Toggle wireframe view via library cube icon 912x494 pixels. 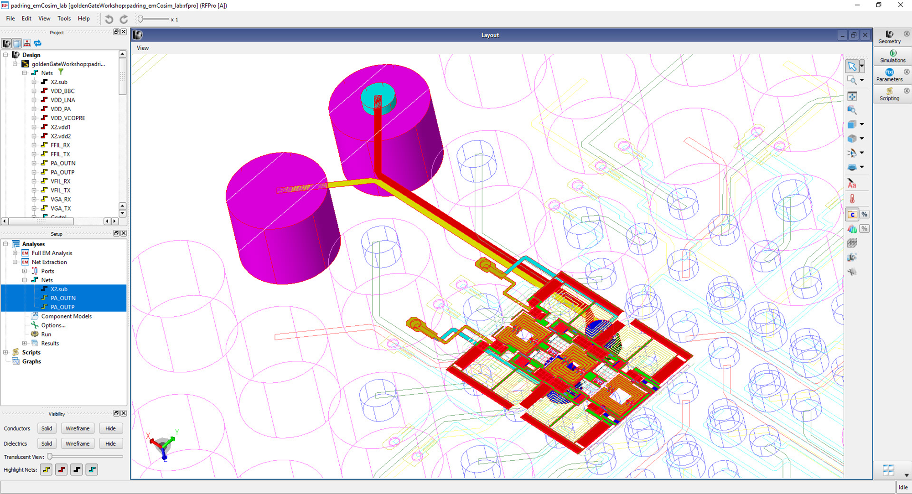click(x=852, y=138)
